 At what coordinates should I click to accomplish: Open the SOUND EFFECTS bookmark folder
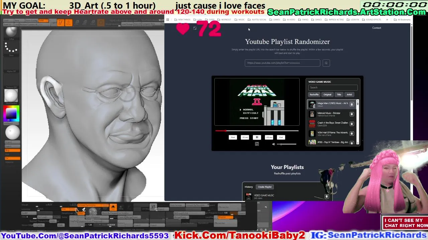(371, 20)
